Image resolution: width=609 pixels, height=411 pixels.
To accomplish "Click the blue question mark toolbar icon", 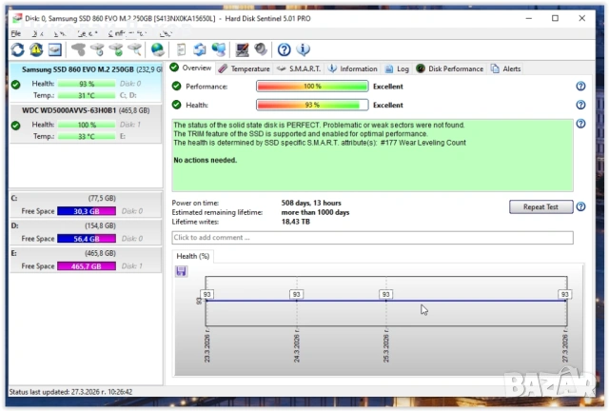I will point(284,49).
